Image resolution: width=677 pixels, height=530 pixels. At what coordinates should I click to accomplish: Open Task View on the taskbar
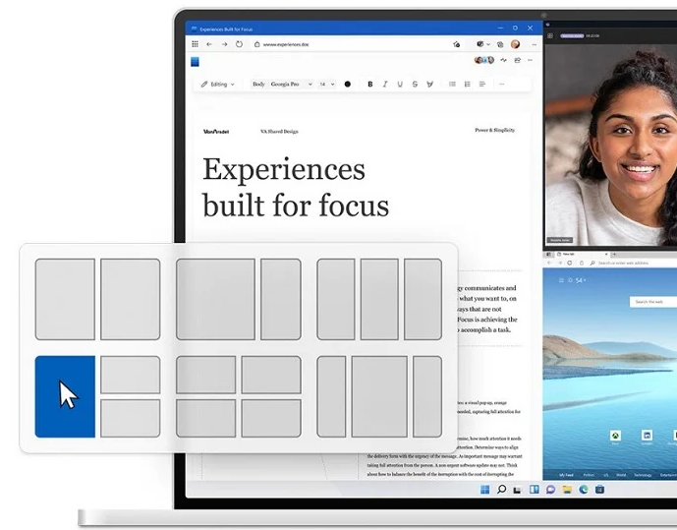tap(517, 490)
